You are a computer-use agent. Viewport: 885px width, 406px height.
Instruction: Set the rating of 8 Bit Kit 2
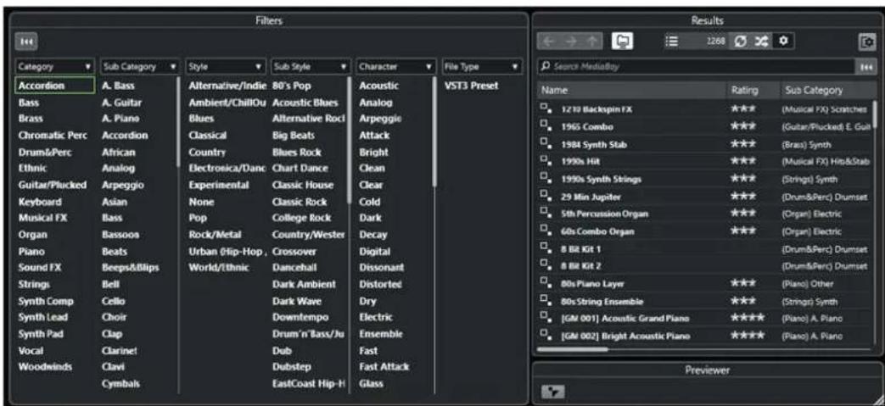753,266
